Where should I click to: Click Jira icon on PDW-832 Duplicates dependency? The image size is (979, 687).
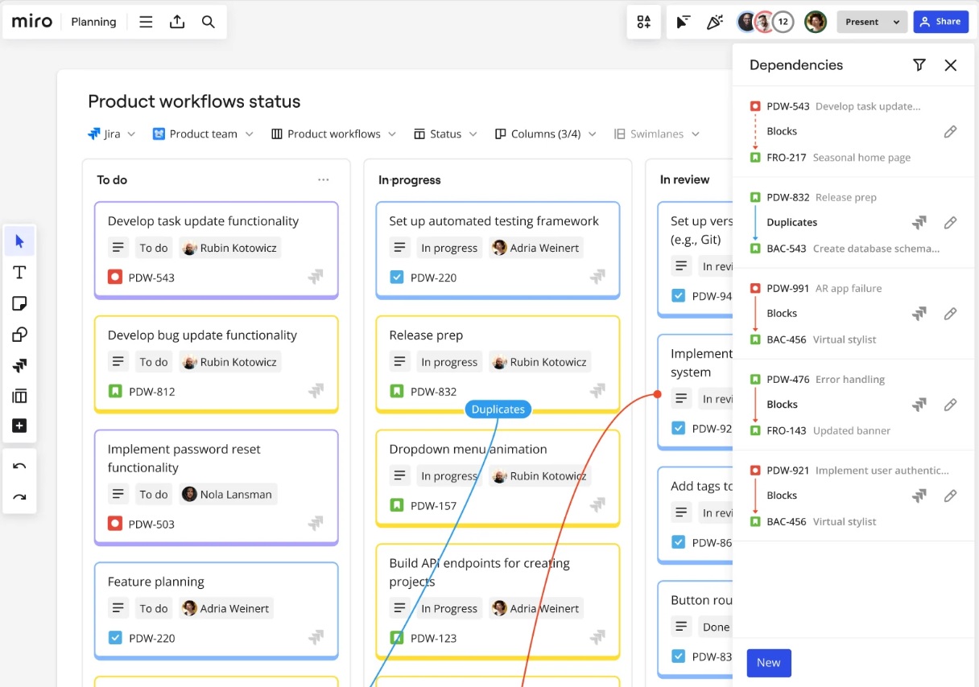[x=919, y=222]
